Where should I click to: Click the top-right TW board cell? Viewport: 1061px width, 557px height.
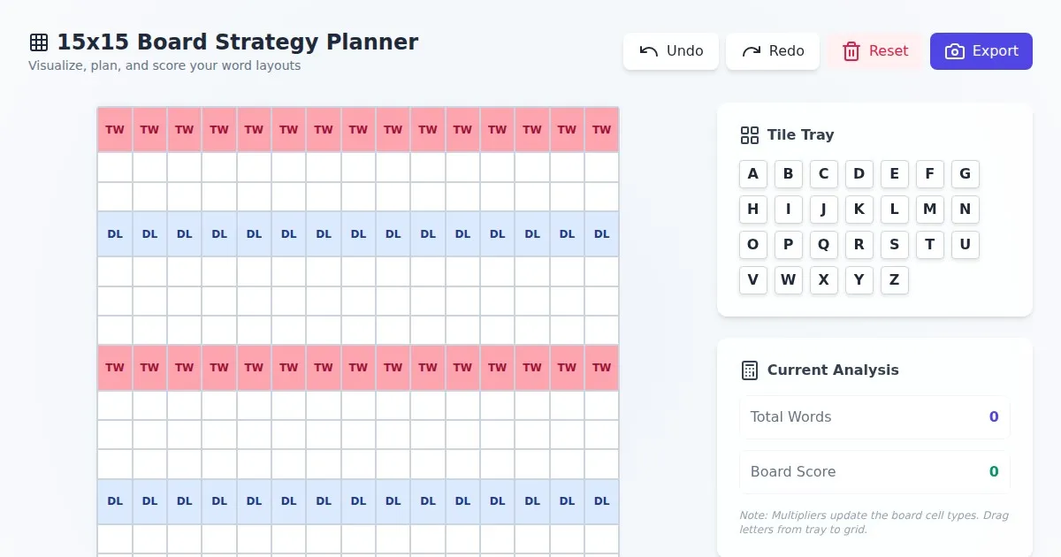tap(602, 130)
